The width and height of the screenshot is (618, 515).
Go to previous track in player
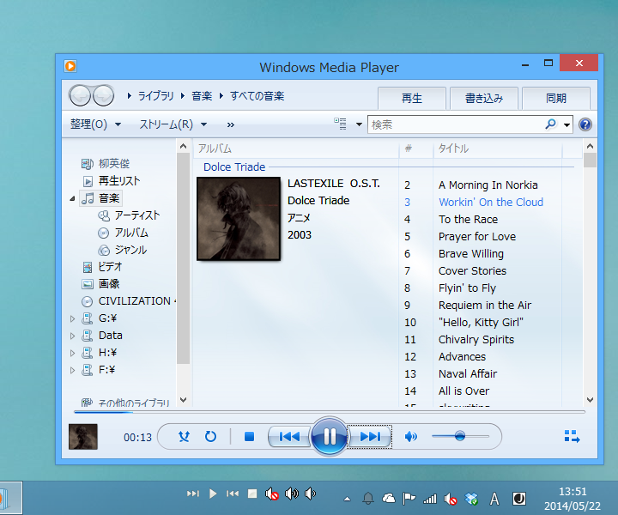click(289, 437)
